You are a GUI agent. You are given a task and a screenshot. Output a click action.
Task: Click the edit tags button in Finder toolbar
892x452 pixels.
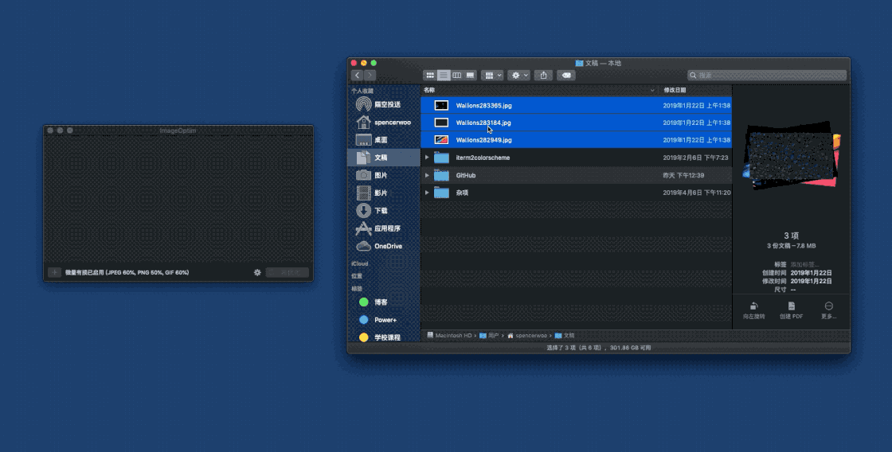[566, 75]
